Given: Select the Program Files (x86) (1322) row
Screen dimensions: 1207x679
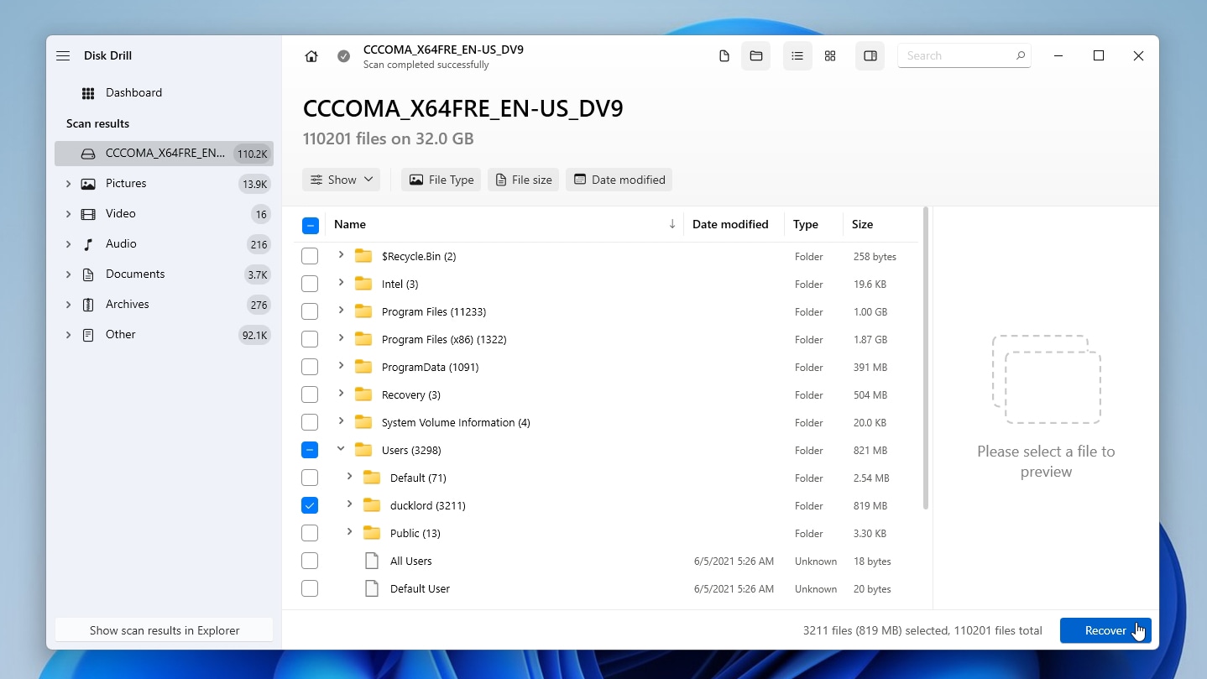Looking at the screenshot, I should [x=605, y=339].
